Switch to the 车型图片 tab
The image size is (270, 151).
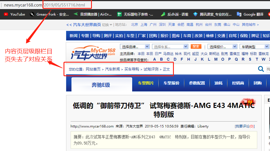pos(146,83)
